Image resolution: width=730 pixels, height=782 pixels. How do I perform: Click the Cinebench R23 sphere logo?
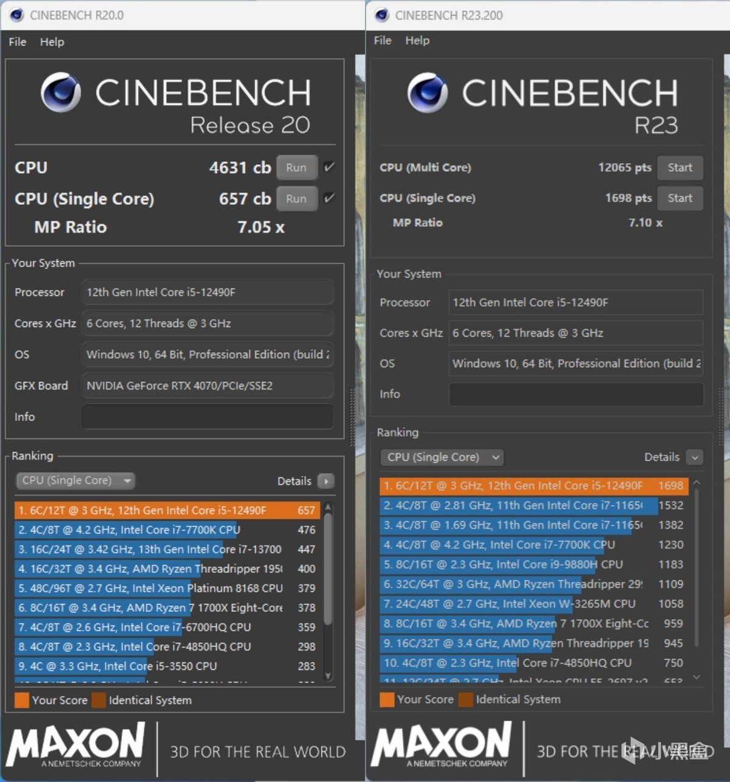(x=428, y=92)
